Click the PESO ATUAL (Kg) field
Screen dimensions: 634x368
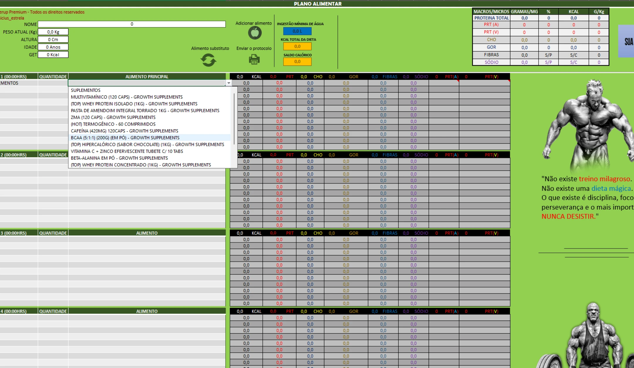click(53, 32)
